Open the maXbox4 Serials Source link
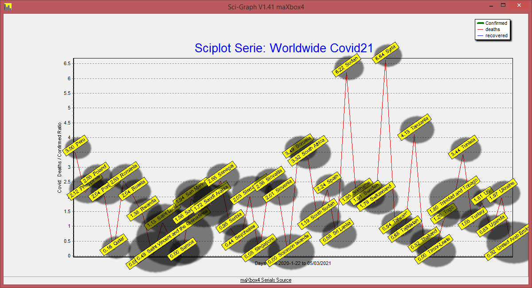Viewport: 532px width, 288px height. tap(266, 280)
